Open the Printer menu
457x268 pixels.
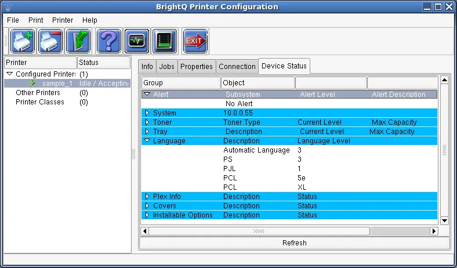click(63, 20)
